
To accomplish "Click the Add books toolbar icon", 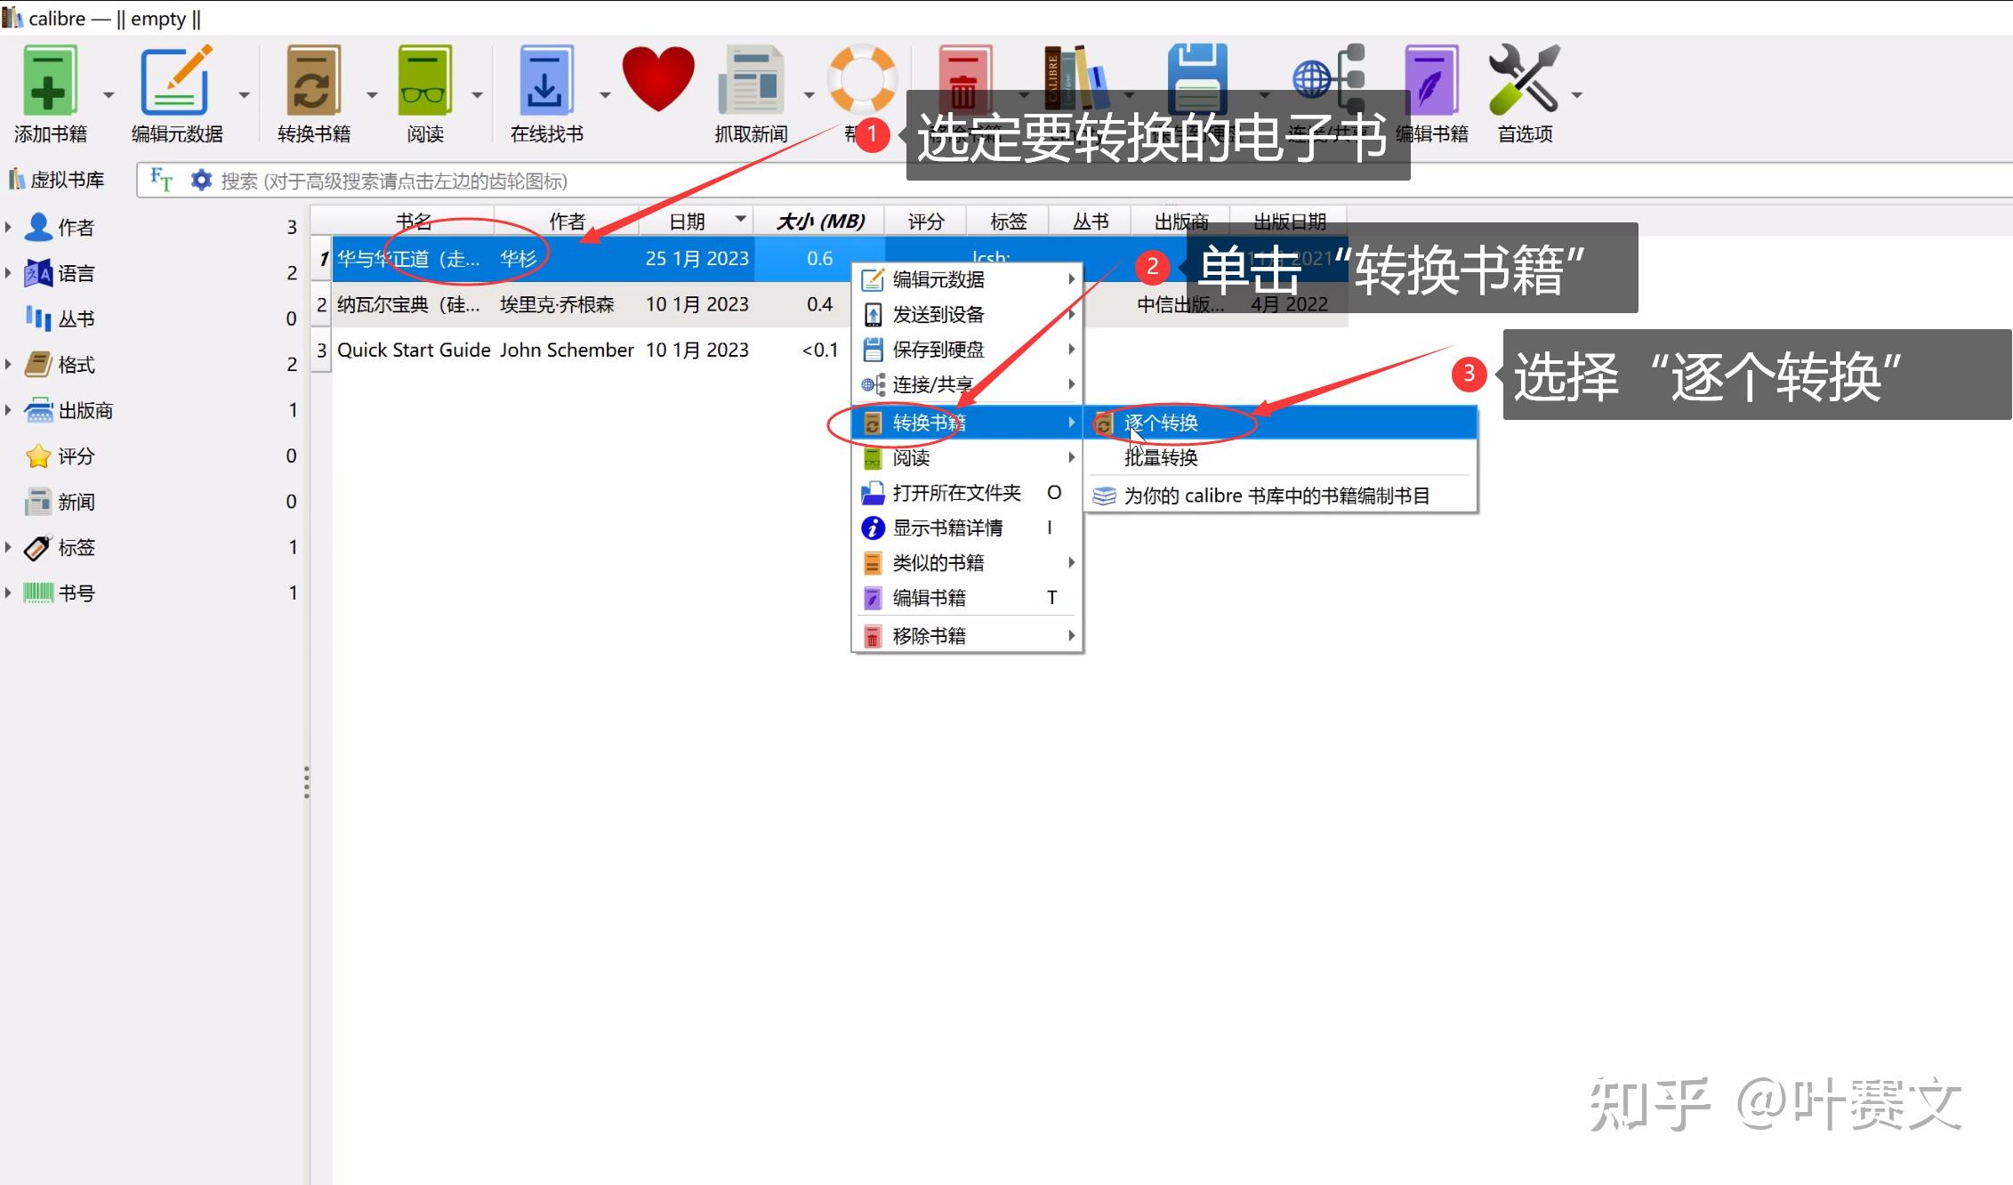I will point(49,80).
